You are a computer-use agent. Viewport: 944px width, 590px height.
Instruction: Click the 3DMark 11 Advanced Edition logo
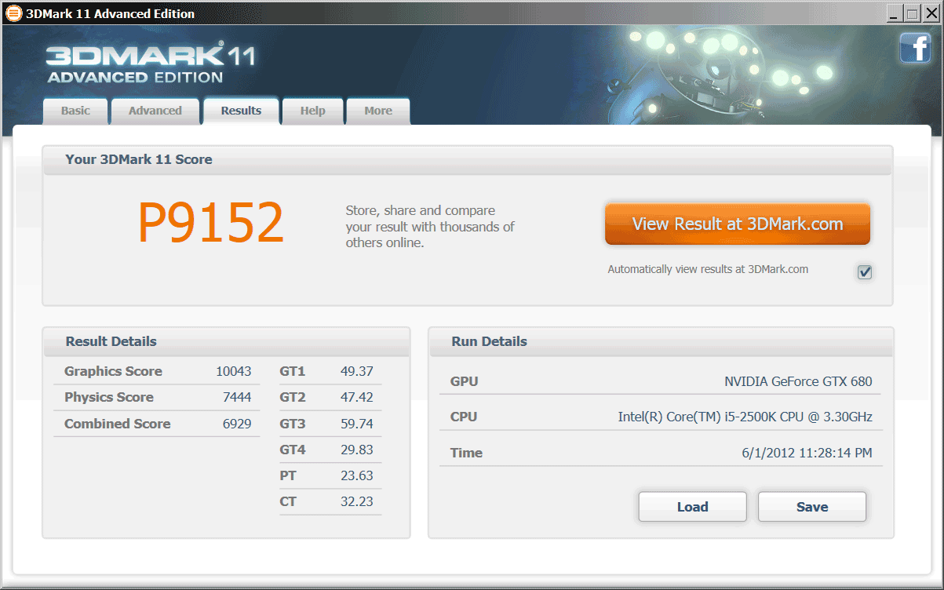[150, 64]
